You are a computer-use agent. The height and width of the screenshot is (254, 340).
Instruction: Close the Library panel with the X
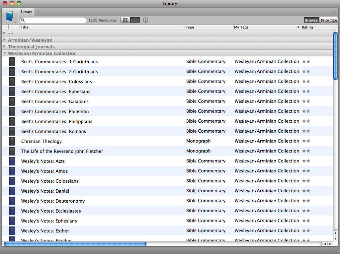[334, 12]
